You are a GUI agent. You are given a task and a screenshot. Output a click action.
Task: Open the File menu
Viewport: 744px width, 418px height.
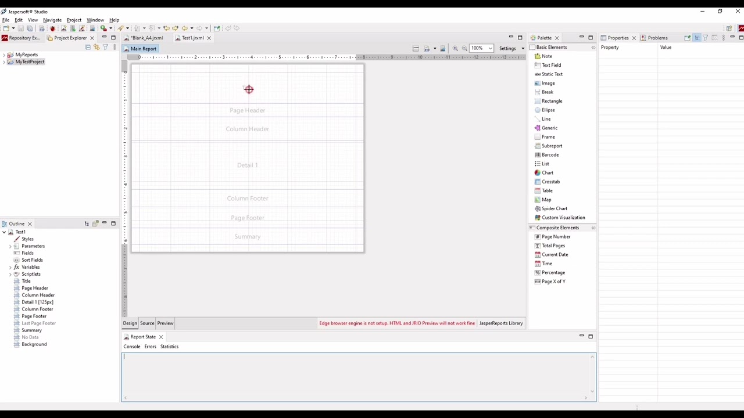(x=6, y=20)
